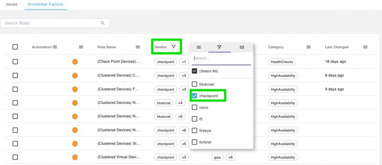382x165 pixels.
Task: Click the Vendor column filter funnel icon
Action: (173, 47)
